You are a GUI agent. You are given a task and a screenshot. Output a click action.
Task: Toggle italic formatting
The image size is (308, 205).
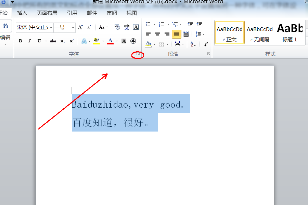coord(30,41)
